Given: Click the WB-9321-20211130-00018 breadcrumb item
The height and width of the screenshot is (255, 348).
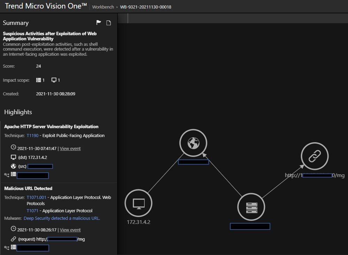Looking at the screenshot, I should click(146, 7).
